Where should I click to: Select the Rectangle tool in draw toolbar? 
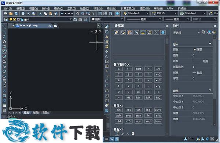click(x=4, y=46)
